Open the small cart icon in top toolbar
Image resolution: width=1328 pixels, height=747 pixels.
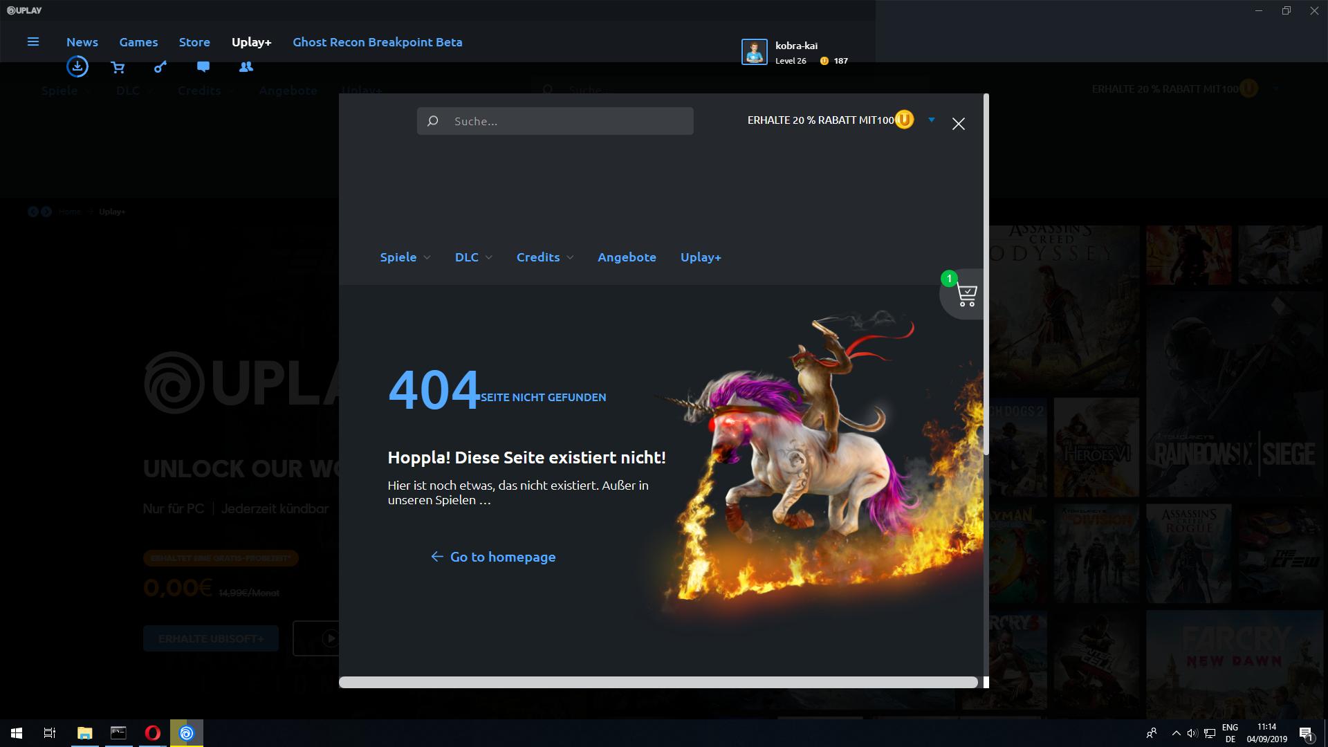[118, 67]
